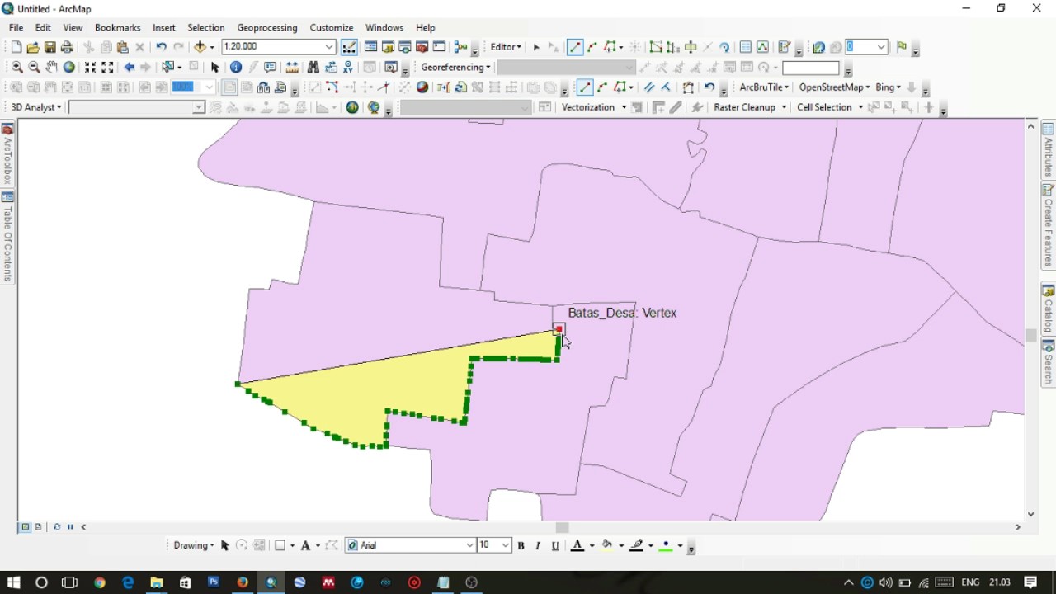Select the Zoom In tool
The height and width of the screenshot is (594, 1056).
16,67
